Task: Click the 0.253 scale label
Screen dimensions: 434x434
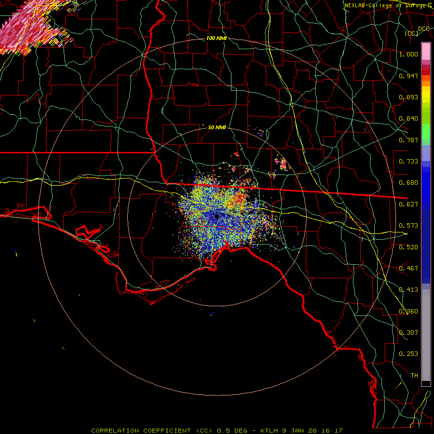Action: click(x=408, y=354)
